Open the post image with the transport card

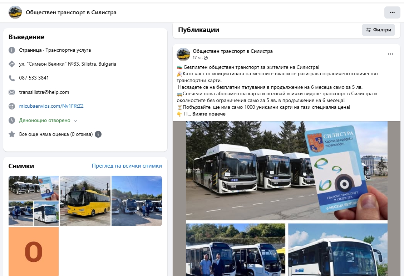click(x=286, y=171)
